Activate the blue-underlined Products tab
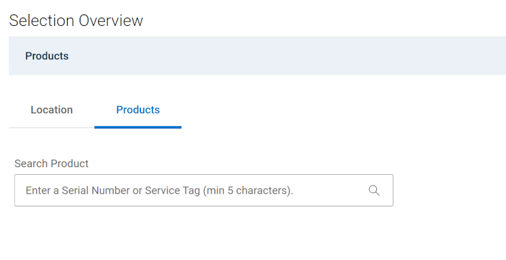Image resolution: width=506 pixels, height=260 pixels. pos(138,110)
